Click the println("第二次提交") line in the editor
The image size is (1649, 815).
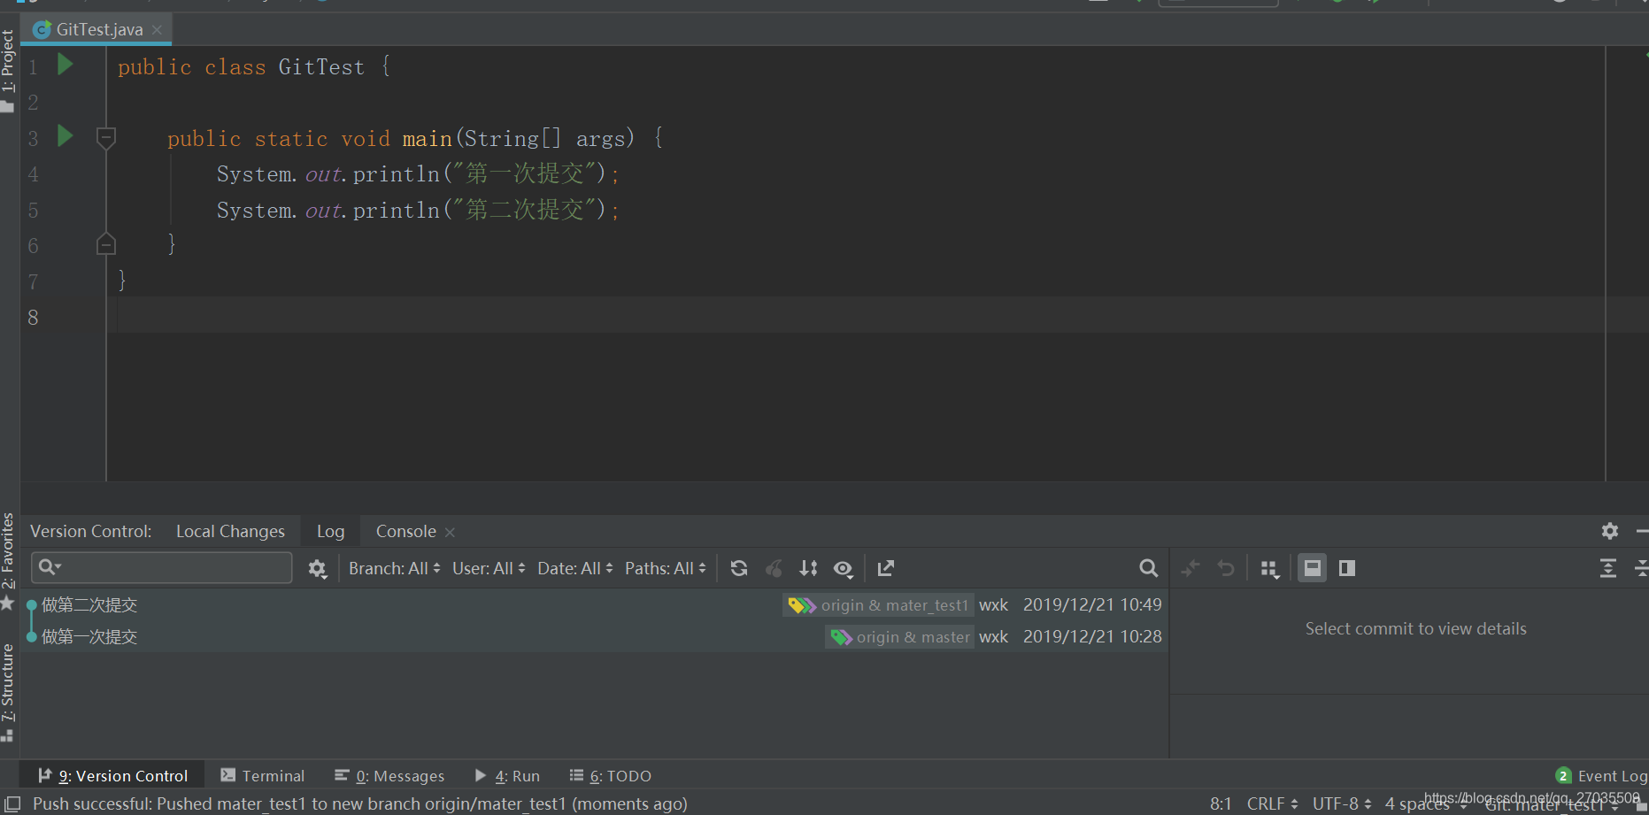pyautogui.click(x=417, y=210)
